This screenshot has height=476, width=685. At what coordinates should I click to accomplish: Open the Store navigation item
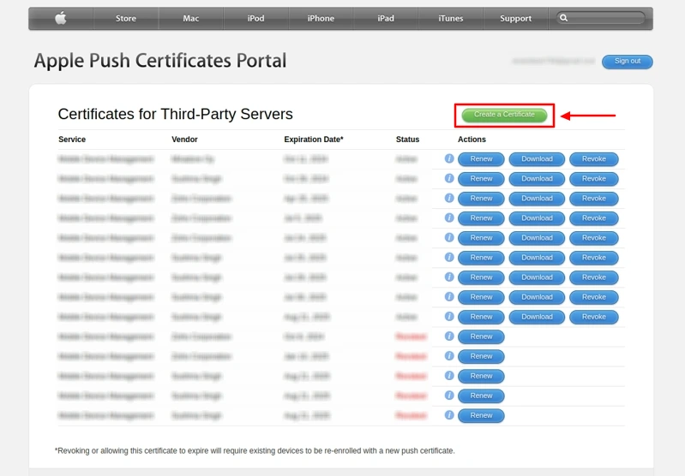point(126,18)
